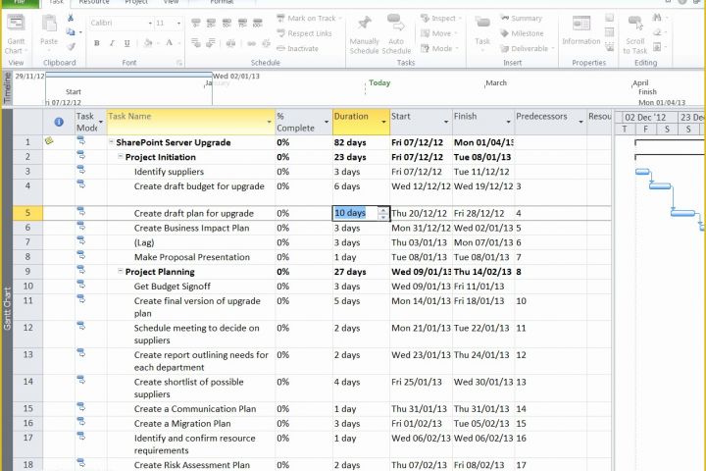Collapse the Project Planning outline group
The width and height of the screenshot is (706, 471).
[121, 271]
